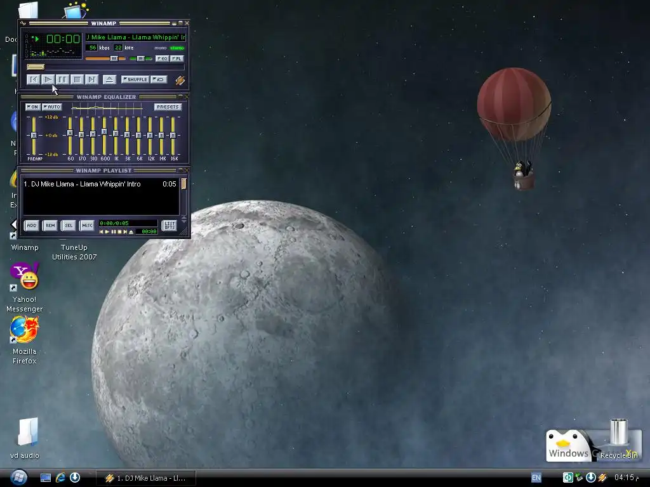Click the playlist mini eject button
This screenshot has width=650, height=487.
131,232
